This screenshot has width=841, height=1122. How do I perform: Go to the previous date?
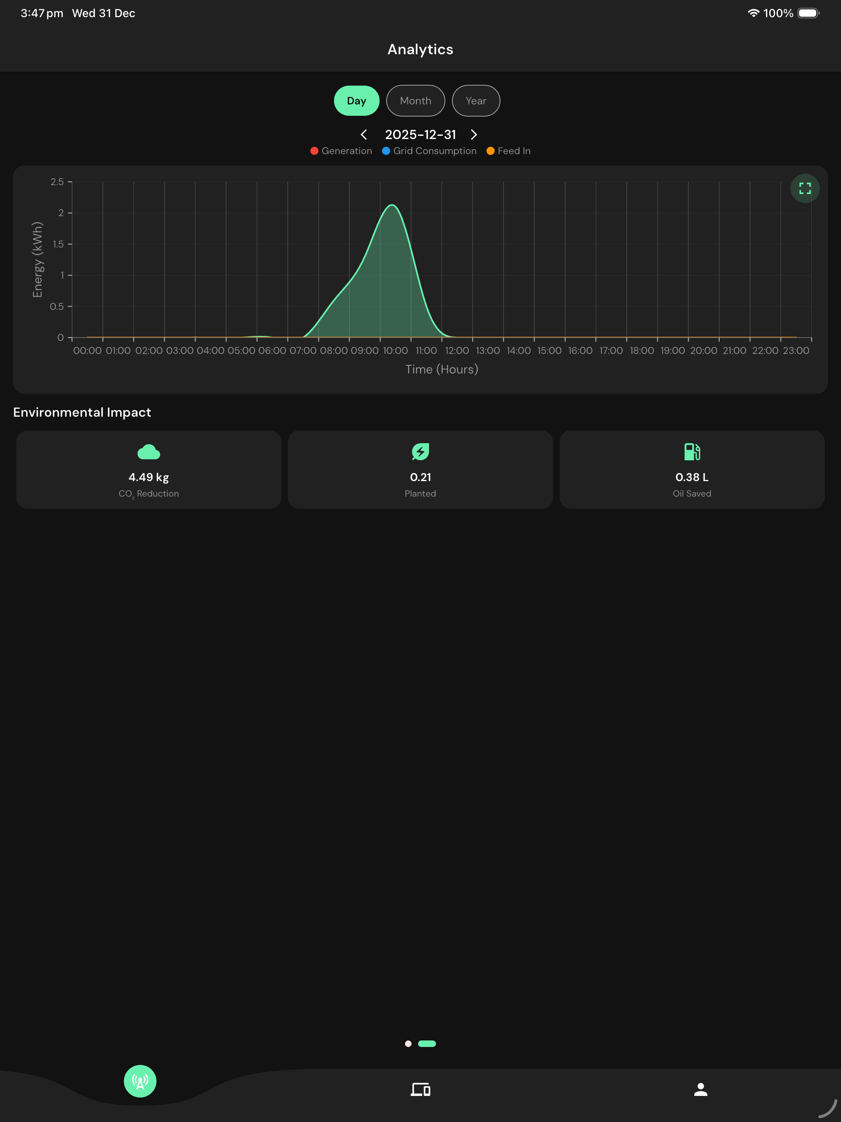pos(363,135)
